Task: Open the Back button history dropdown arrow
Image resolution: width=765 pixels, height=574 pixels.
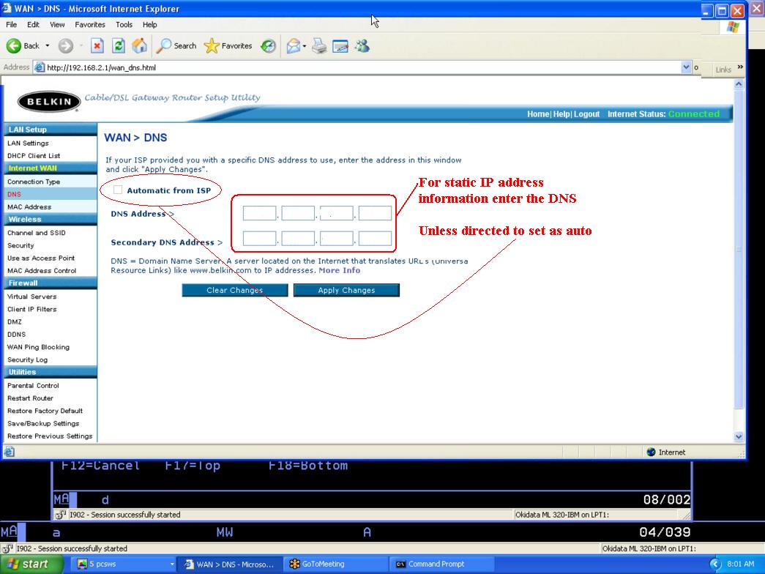Action: [48, 46]
